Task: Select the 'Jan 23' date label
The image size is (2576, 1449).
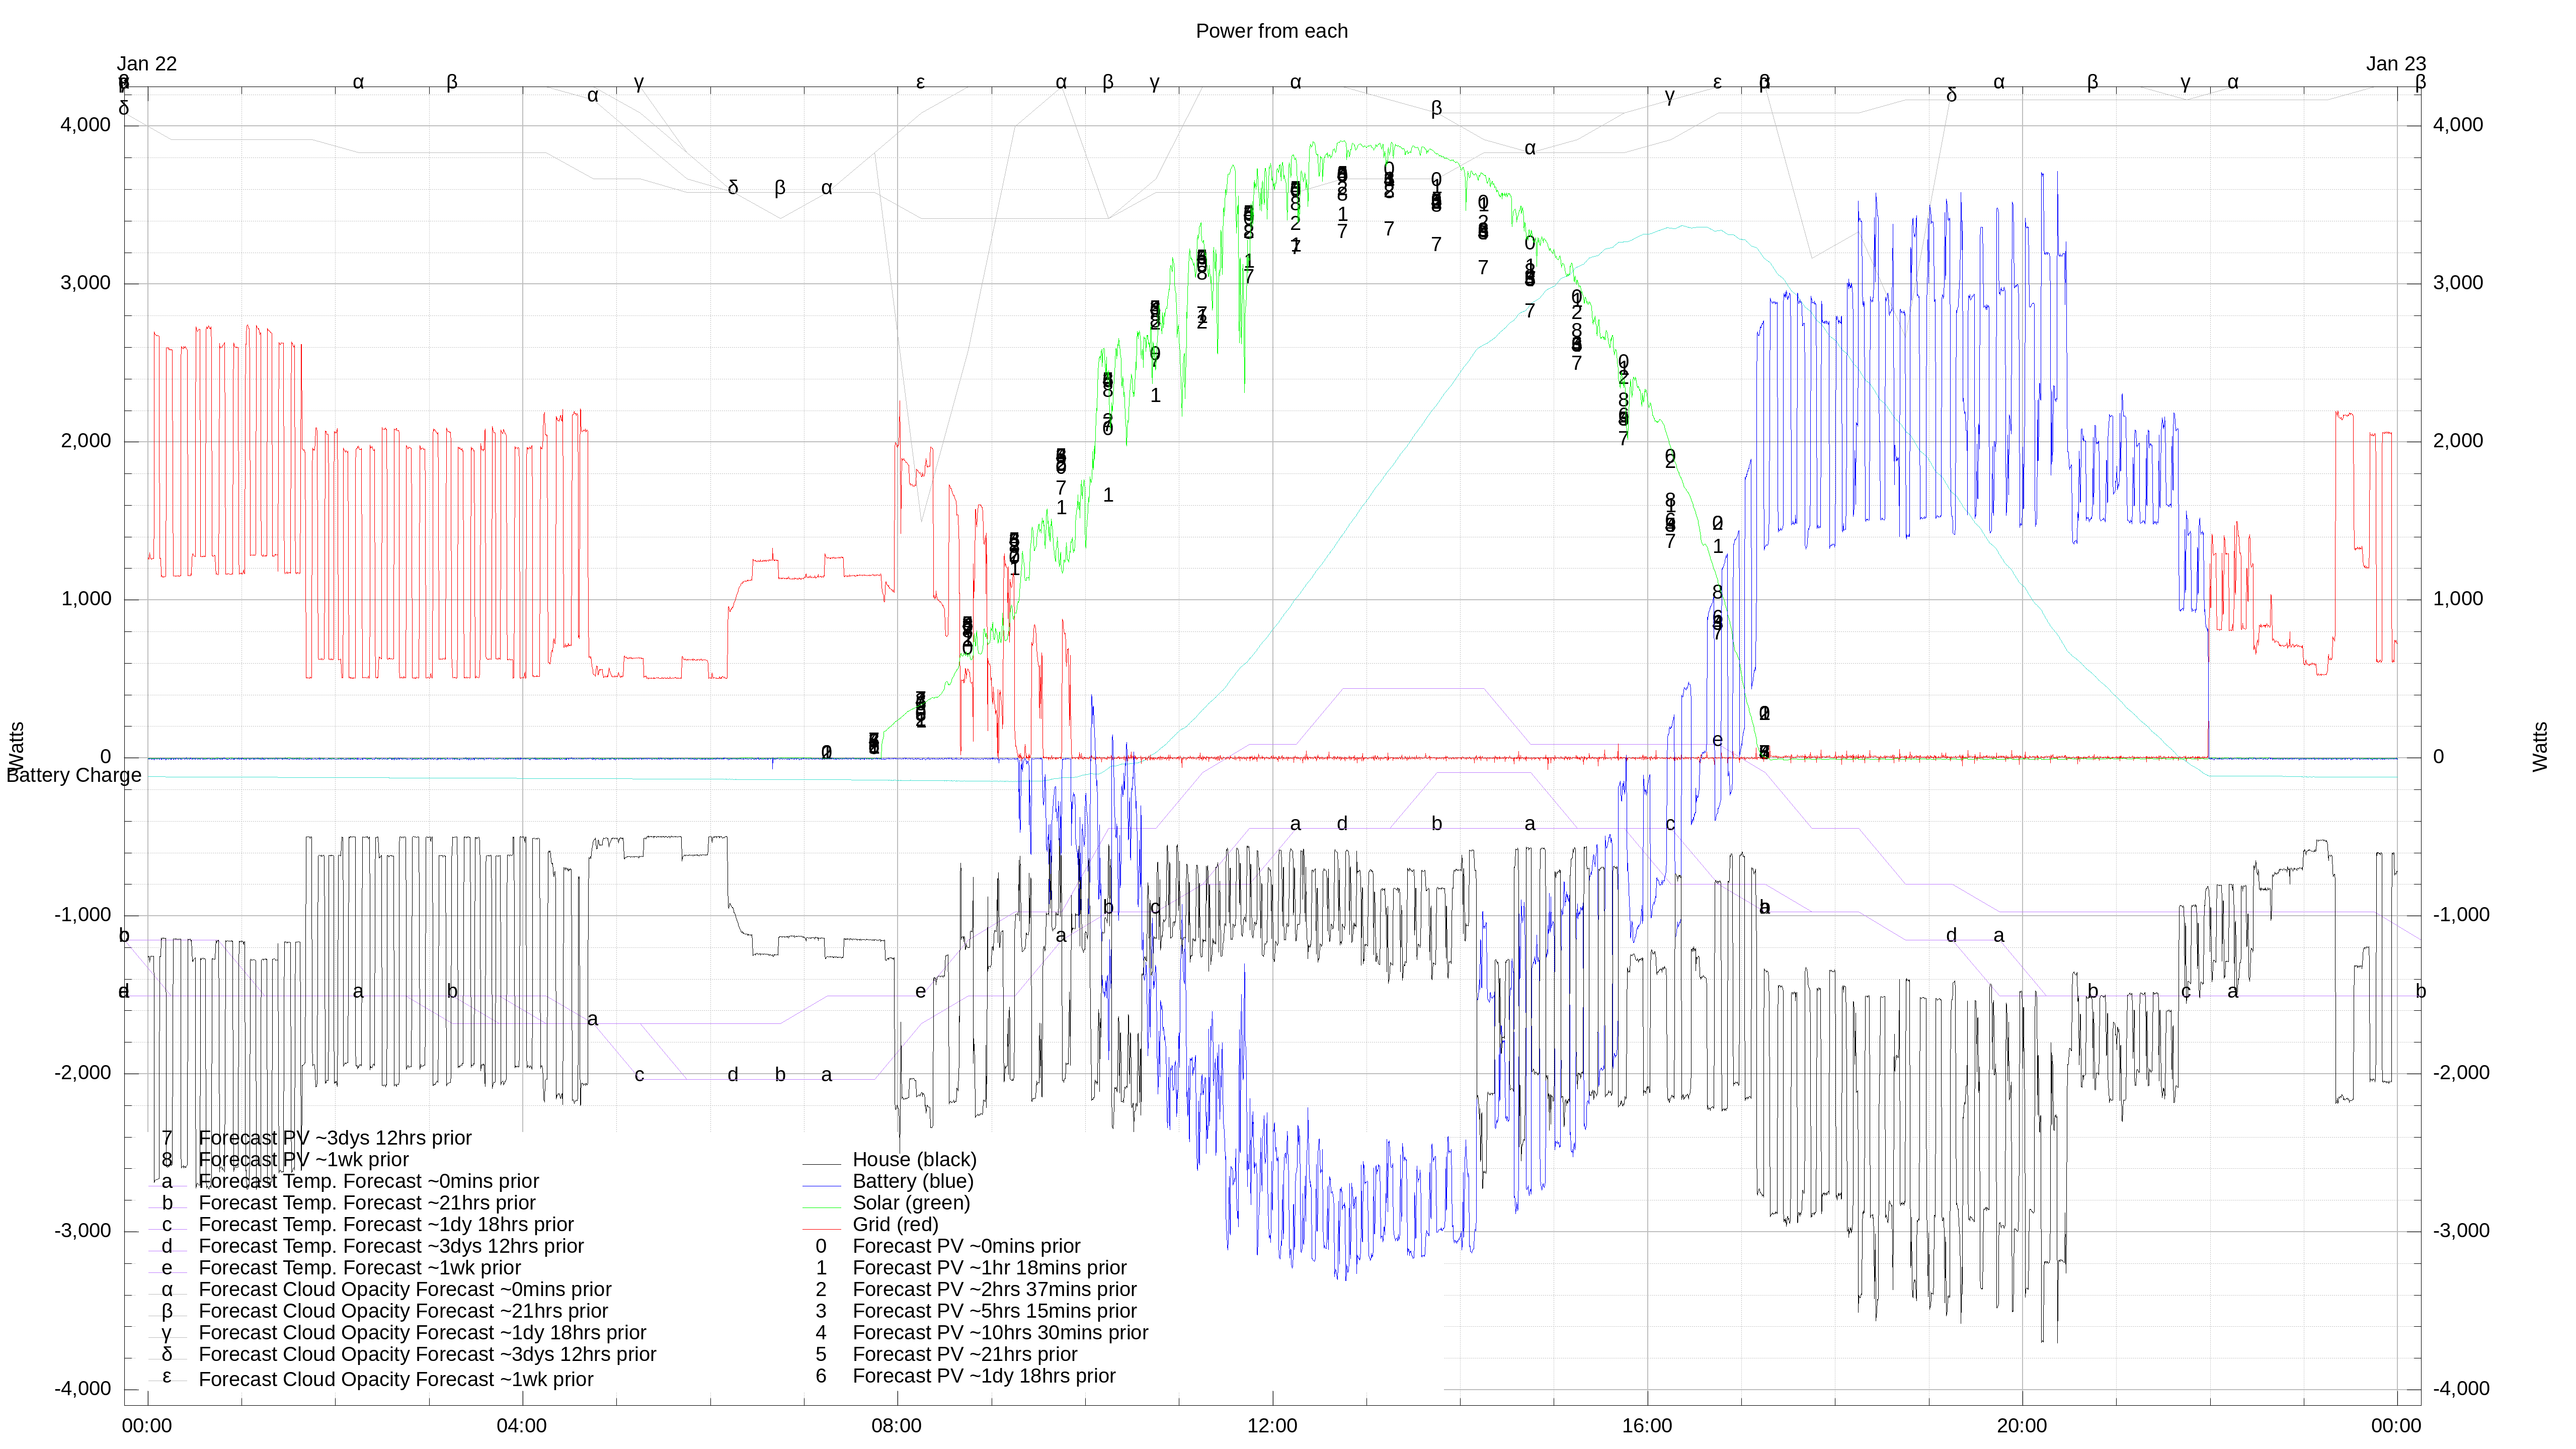Action: pos(2395,64)
